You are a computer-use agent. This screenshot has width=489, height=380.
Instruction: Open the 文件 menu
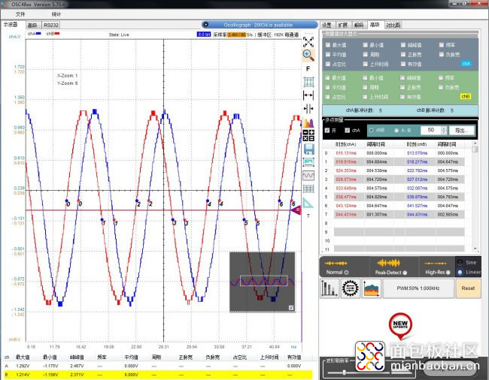point(20,14)
